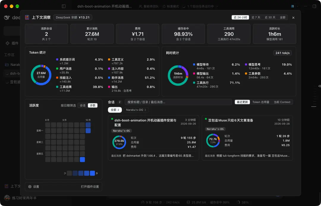321x206 pixels.
Task: Click the session search field
Action: [178, 102]
